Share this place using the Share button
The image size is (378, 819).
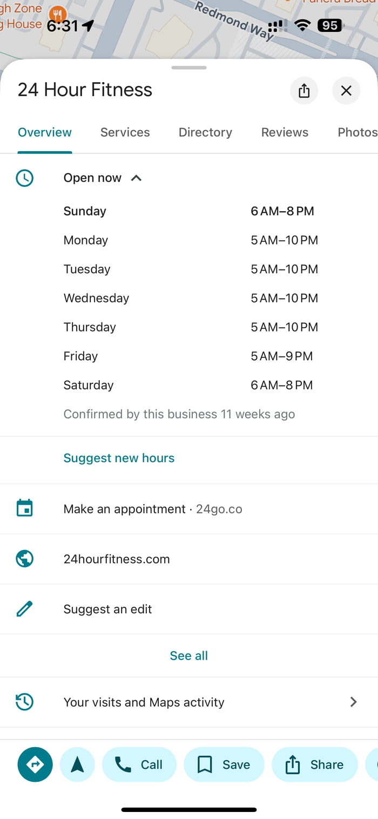pyautogui.click(x=315, y=764)
